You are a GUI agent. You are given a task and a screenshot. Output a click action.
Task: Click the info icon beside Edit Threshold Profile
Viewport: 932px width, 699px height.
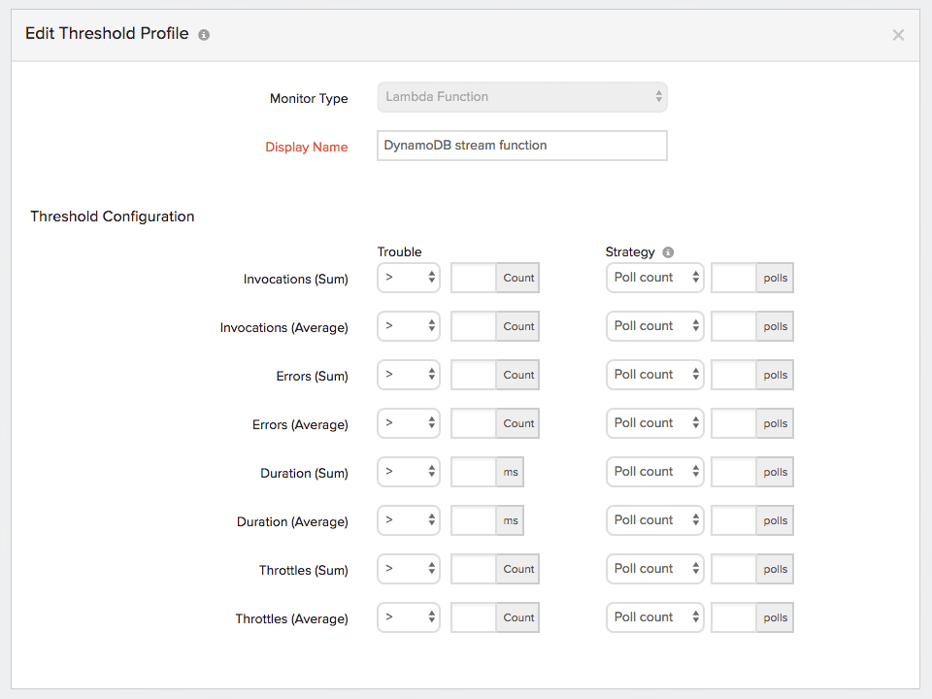pos(203,34)
